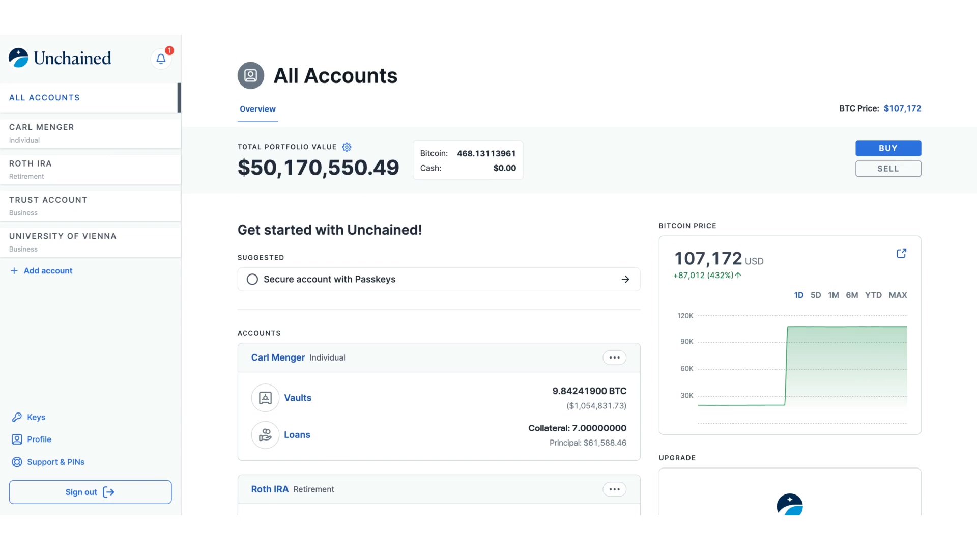Open the Carl Menger account options menu
Image resolution: width=977 pixels, height=550 pixels.
point(614,358)
